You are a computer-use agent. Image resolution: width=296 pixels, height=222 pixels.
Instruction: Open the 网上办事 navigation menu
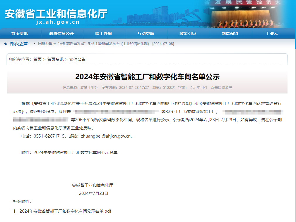(103, 34)
